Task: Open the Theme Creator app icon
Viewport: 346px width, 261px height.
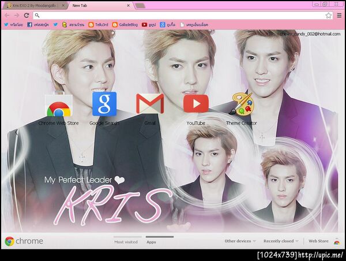Action: [x=242, y=104]
